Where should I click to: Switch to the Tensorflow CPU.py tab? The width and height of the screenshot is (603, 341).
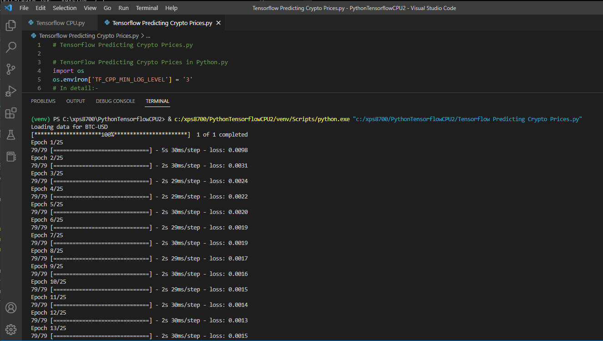(x=61, y=23)
